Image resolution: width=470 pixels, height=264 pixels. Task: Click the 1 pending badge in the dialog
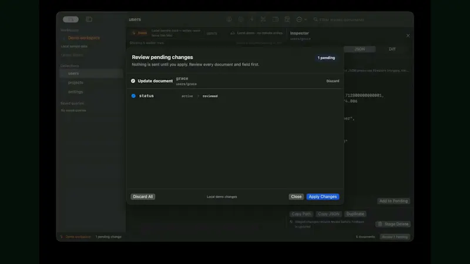[326, 57]
